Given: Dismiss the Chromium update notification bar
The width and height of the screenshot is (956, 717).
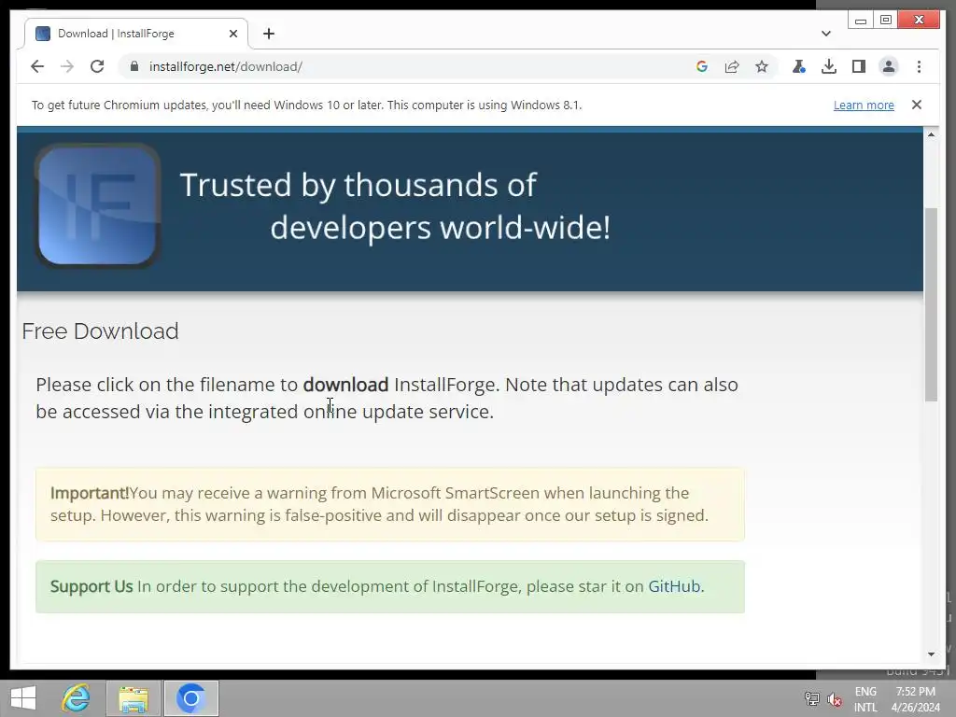Looking at the screenshot, I should click(x=917, y=105).
